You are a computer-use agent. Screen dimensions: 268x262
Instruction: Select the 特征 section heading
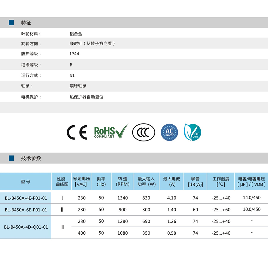point(26,23)
